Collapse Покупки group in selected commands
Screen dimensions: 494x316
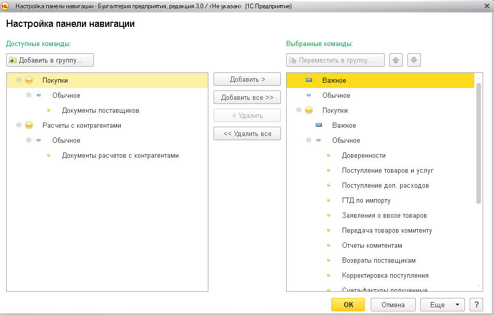pyautogui.click(x=299, y=110)
